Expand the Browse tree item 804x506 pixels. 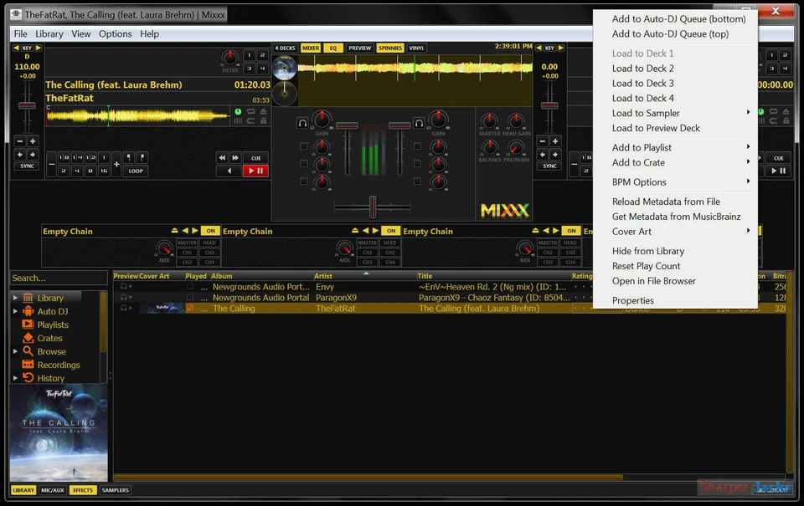tap(15, 350)
